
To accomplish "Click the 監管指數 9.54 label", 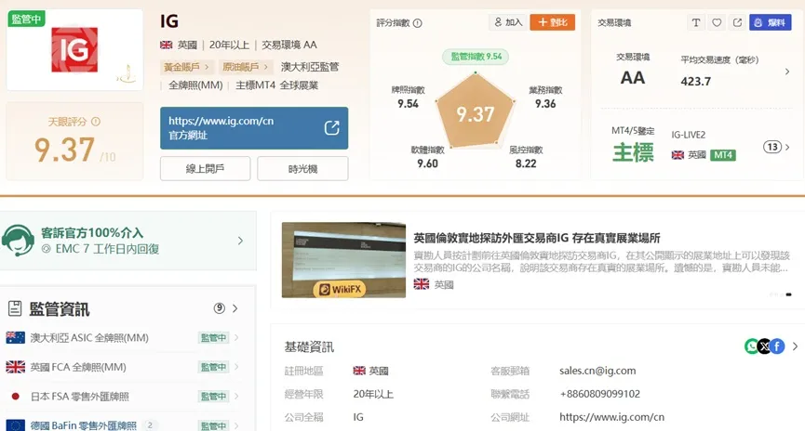I will click(476, 57).
